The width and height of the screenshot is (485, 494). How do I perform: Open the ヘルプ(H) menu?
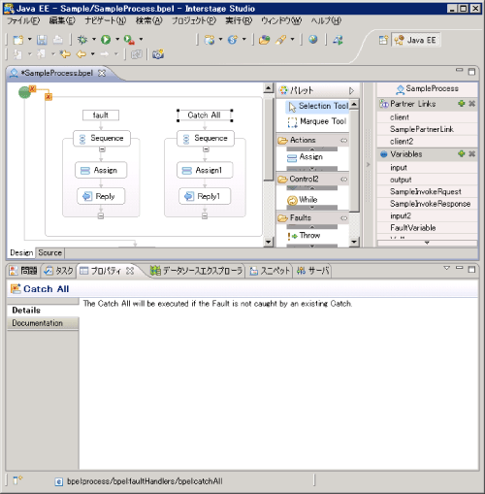326,20
